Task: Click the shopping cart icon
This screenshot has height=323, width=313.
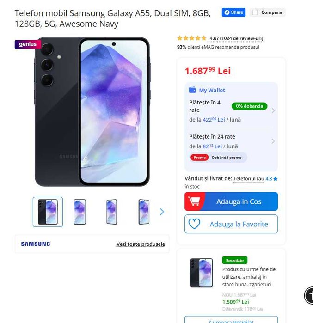Action: coord(194,202)
